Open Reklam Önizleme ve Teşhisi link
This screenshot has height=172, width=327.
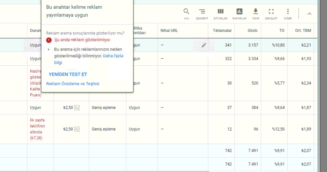[x=73, y=84]
